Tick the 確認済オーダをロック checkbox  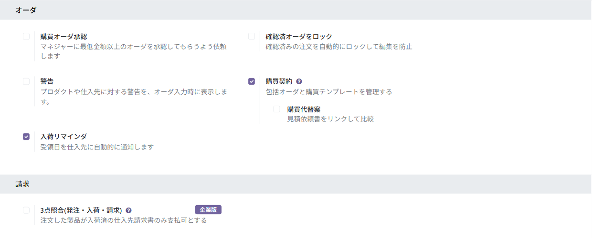(x=252, y=36)
